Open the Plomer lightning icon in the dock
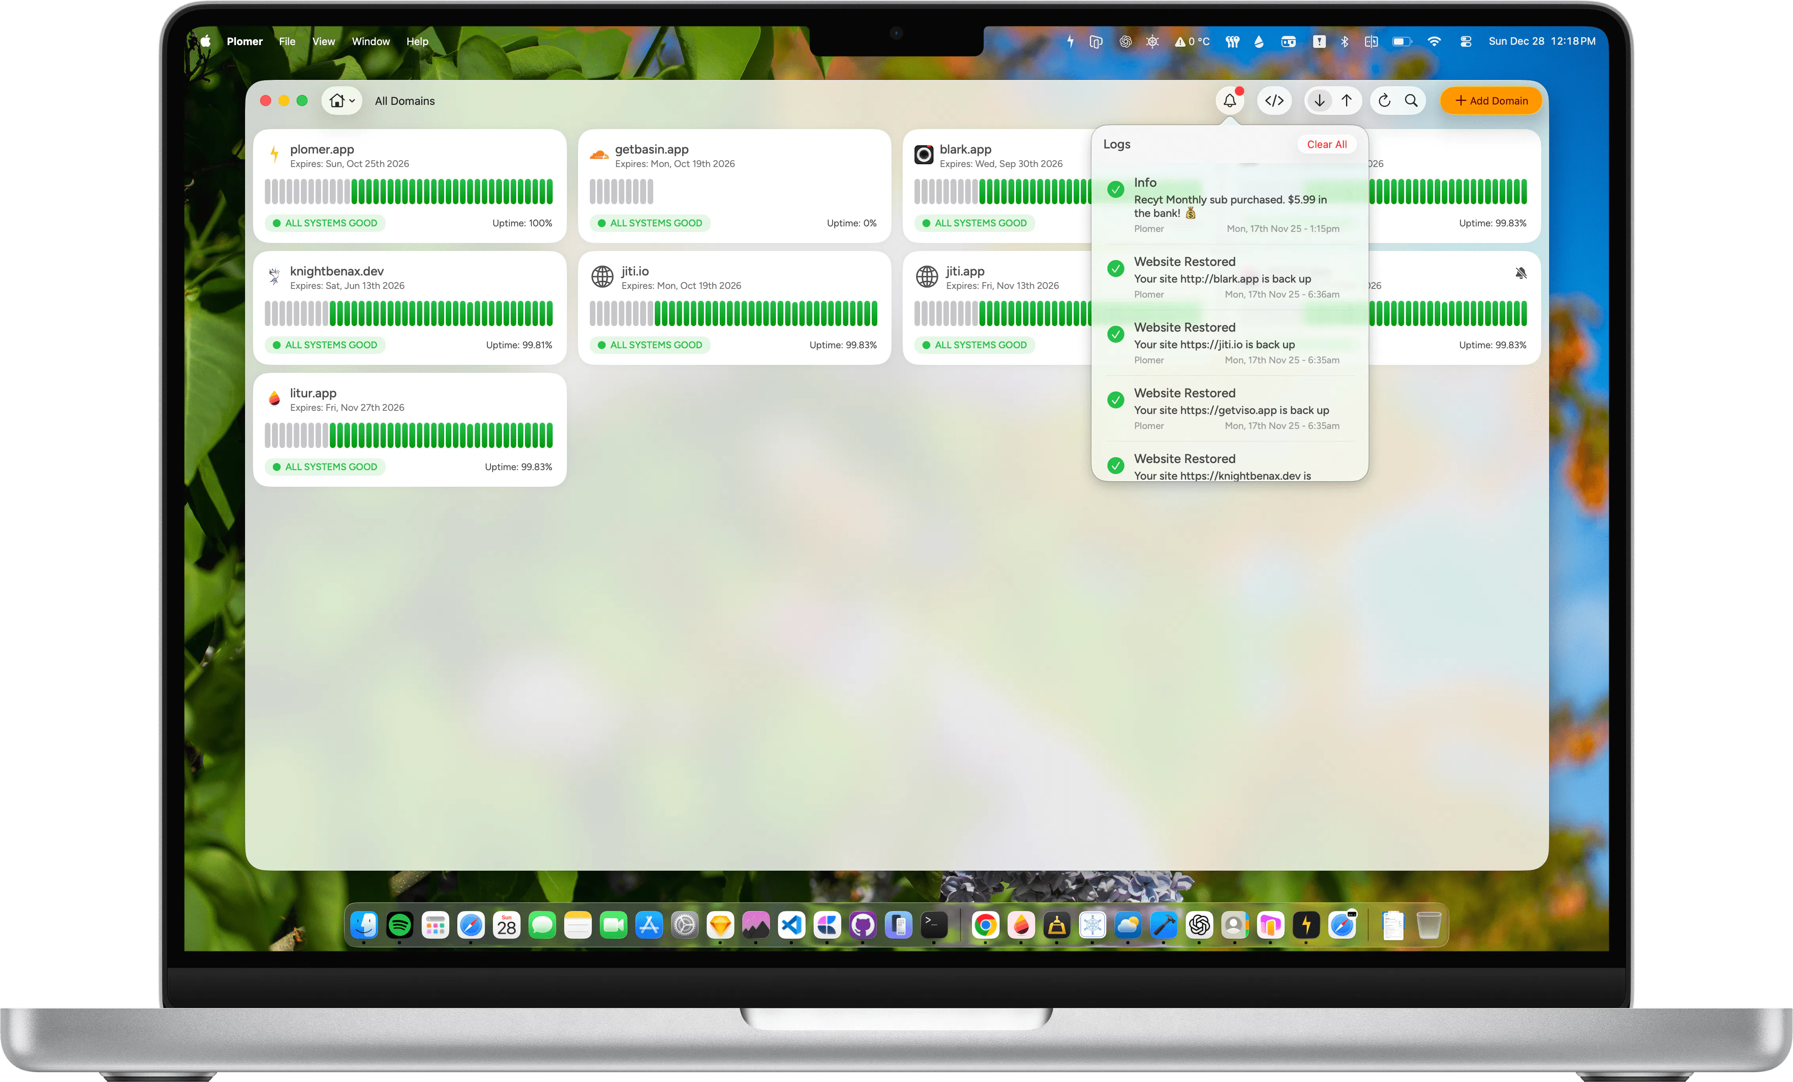The width and height of the screenshot is (1793, 1082). [1306, 925]
